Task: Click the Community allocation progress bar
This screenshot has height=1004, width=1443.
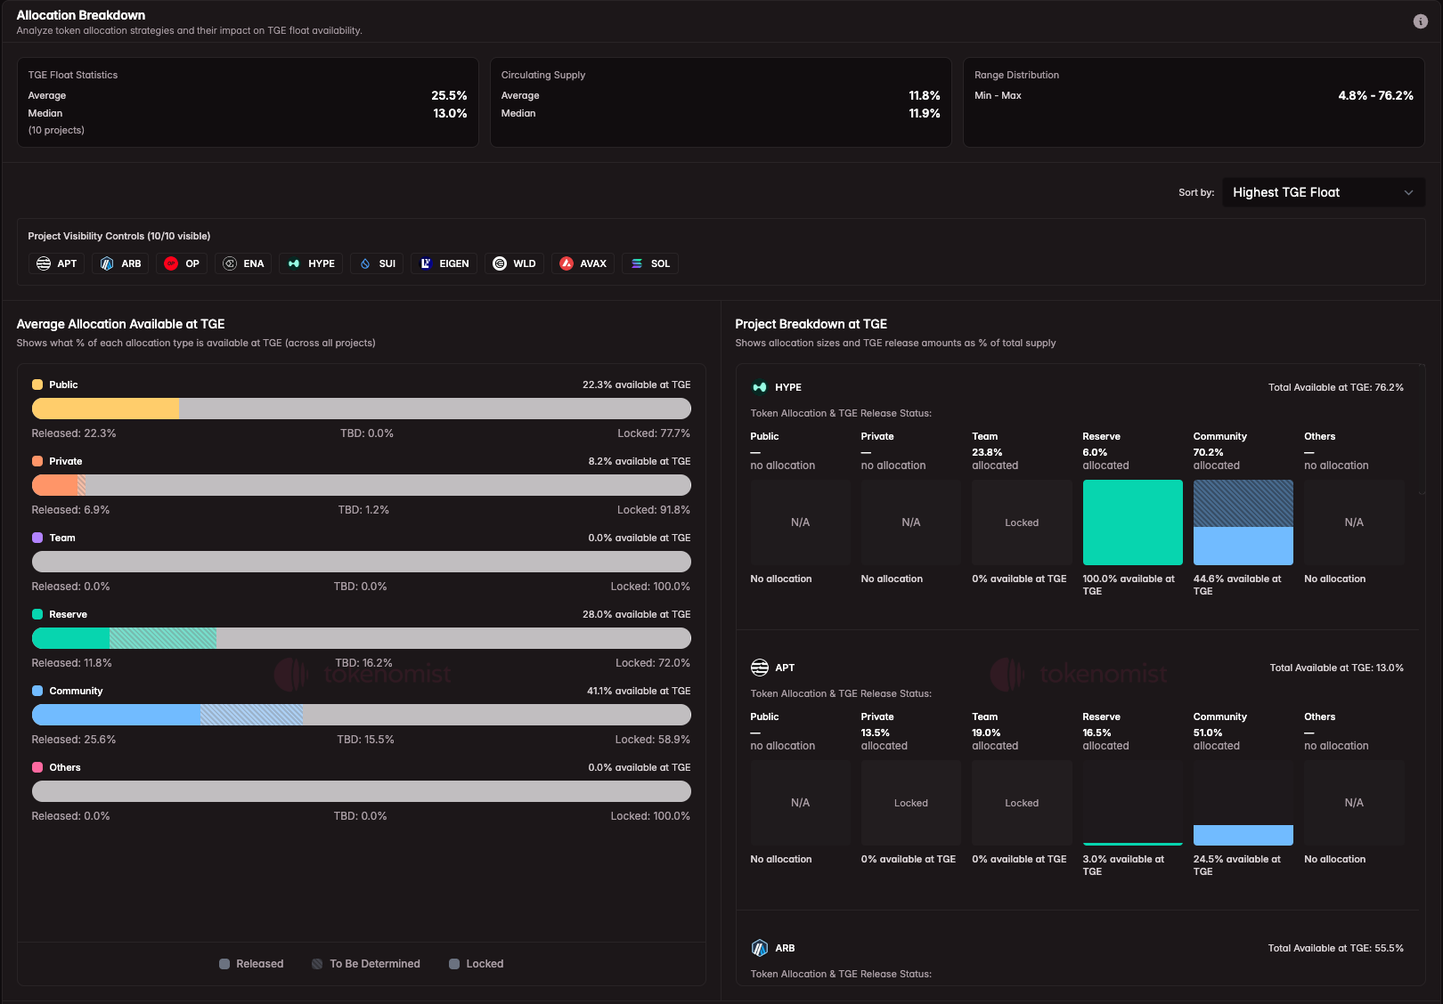Action: tap(361, 715)
